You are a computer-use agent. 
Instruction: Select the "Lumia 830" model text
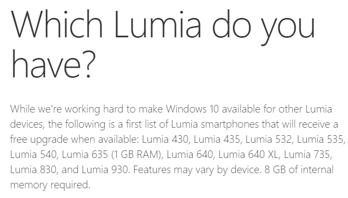click(34, 169)
